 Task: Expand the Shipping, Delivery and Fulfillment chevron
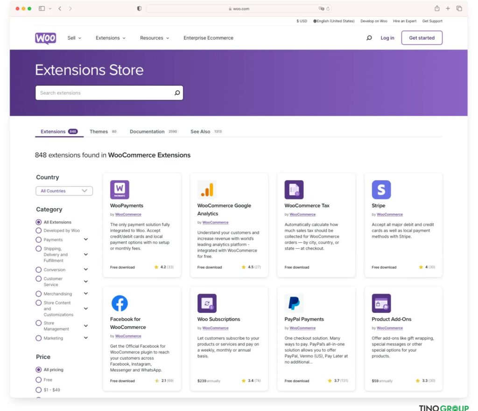tap(86, 254)
